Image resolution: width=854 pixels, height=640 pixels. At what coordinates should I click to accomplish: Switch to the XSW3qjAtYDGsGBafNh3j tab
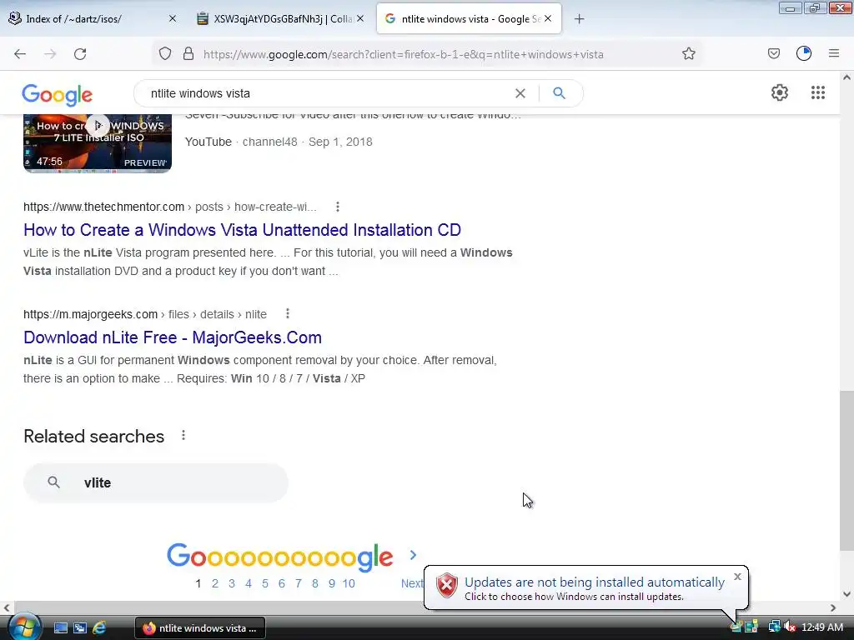pos(280,18)
